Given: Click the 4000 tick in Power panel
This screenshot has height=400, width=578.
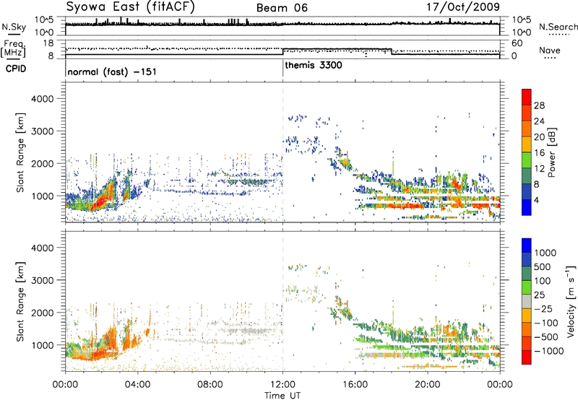Looking at the screenshot, I should click(42, 99).
